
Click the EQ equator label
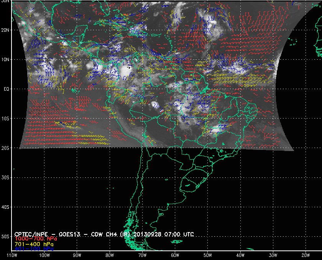pyautogui.click(x=7, y=89)
